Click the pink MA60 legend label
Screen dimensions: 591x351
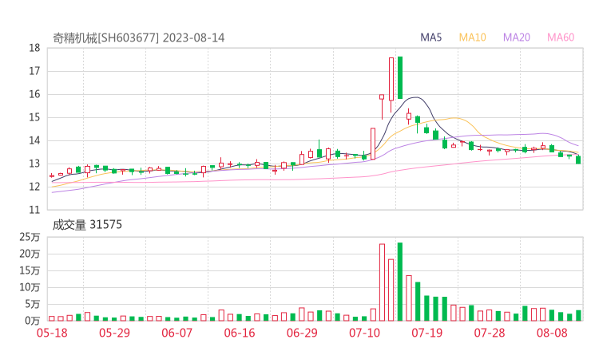(x=561, y=37)
